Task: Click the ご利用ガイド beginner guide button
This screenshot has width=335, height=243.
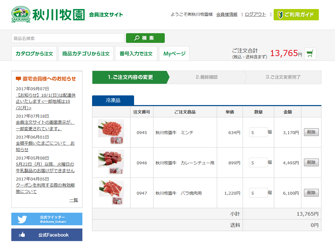Action: pos(296,15)
